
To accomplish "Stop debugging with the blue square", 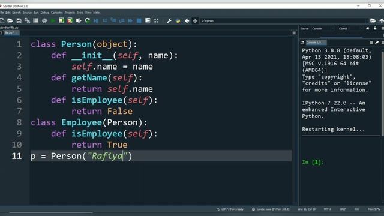I will [x=139, y=21].
